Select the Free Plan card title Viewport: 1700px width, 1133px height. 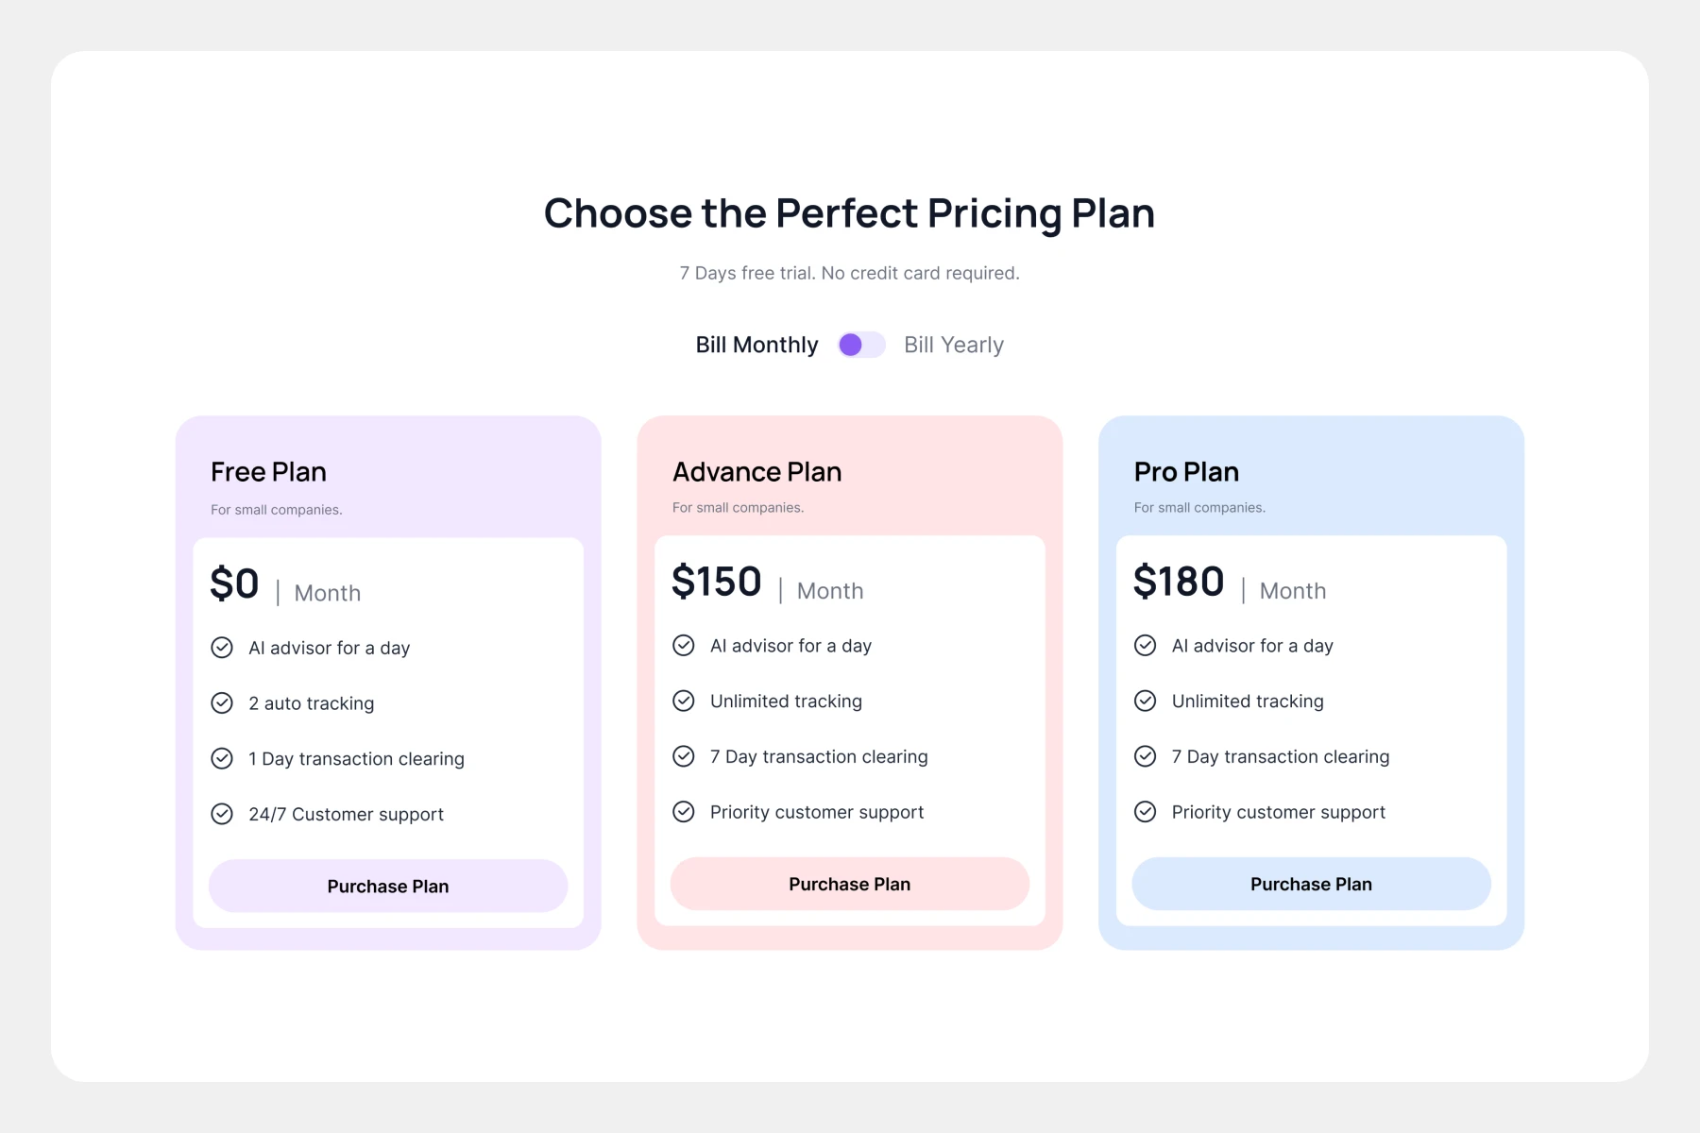click(x=268, y=472)
